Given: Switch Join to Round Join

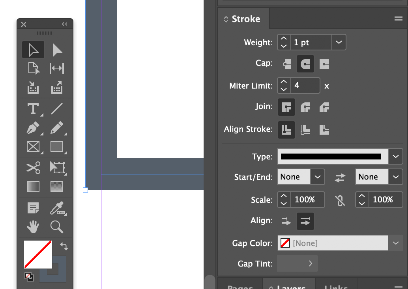Looking at the screenshot, I should pyautogui.click(x=305, y=107).
